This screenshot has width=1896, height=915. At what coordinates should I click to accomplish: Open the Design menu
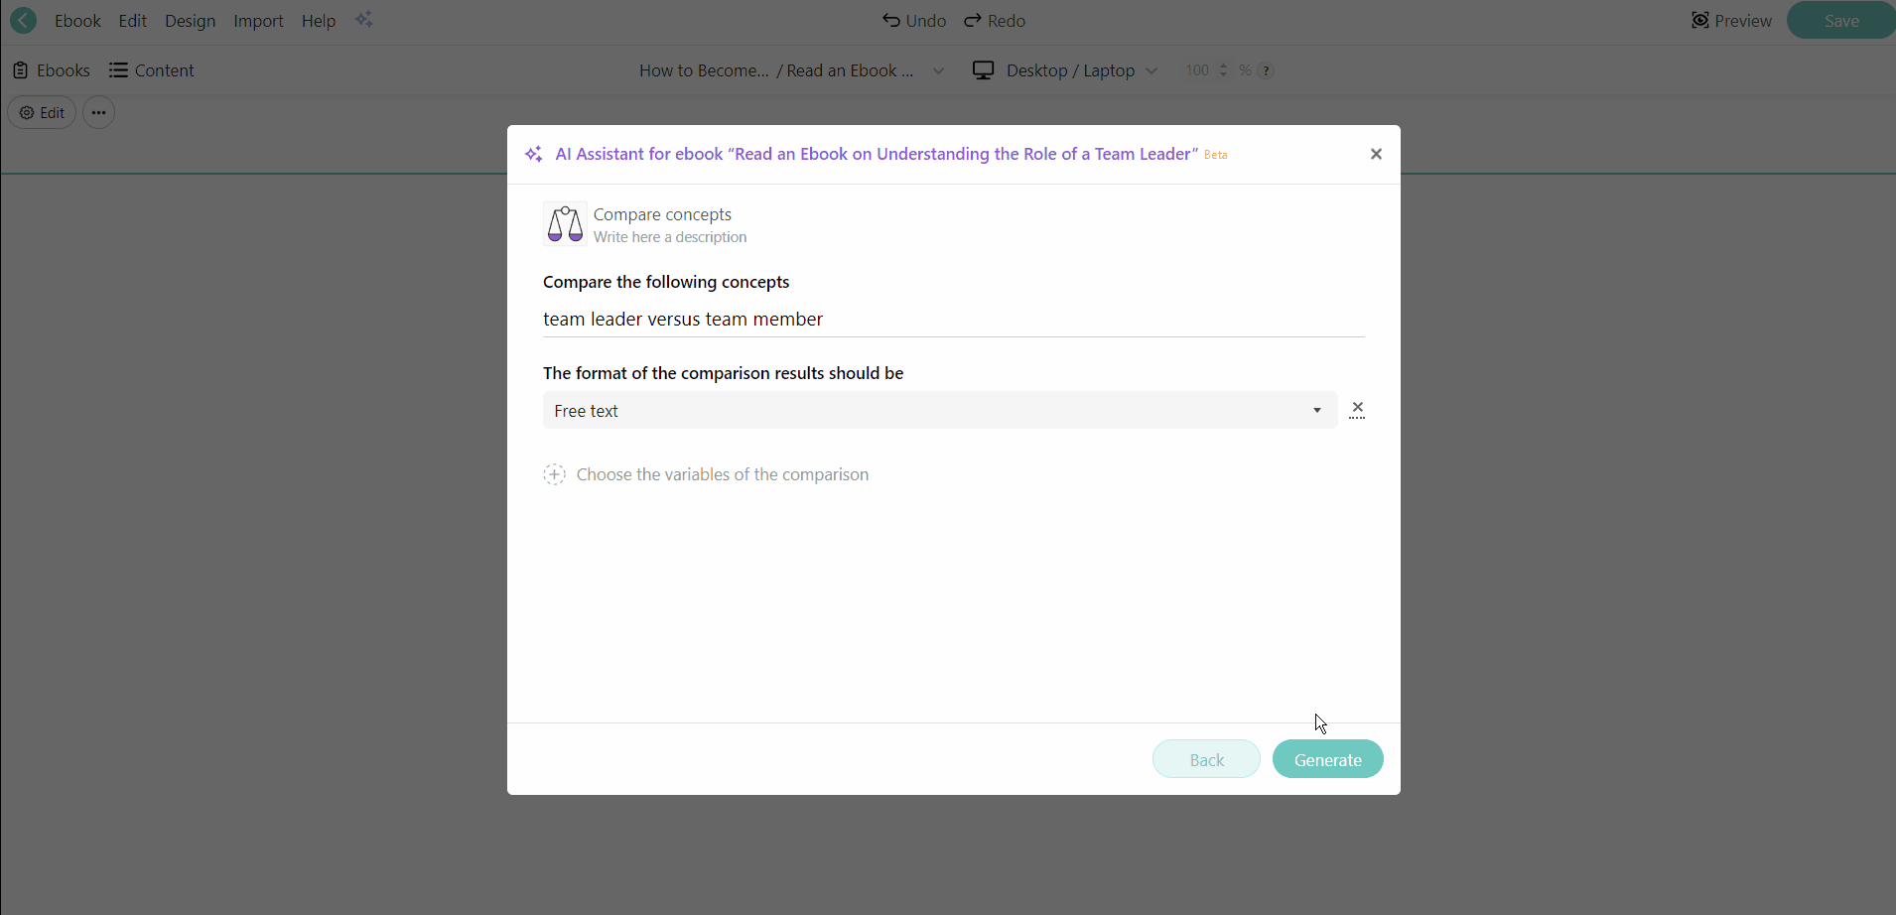(x=190, y=21)
